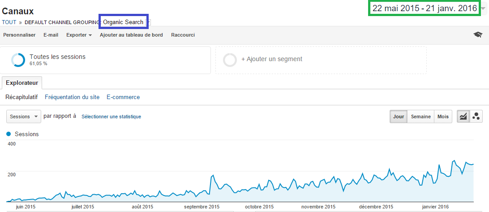The image size is (489, 212).
Task: Click the blue Sessions legend dot
Action: (x=9, y=134)
